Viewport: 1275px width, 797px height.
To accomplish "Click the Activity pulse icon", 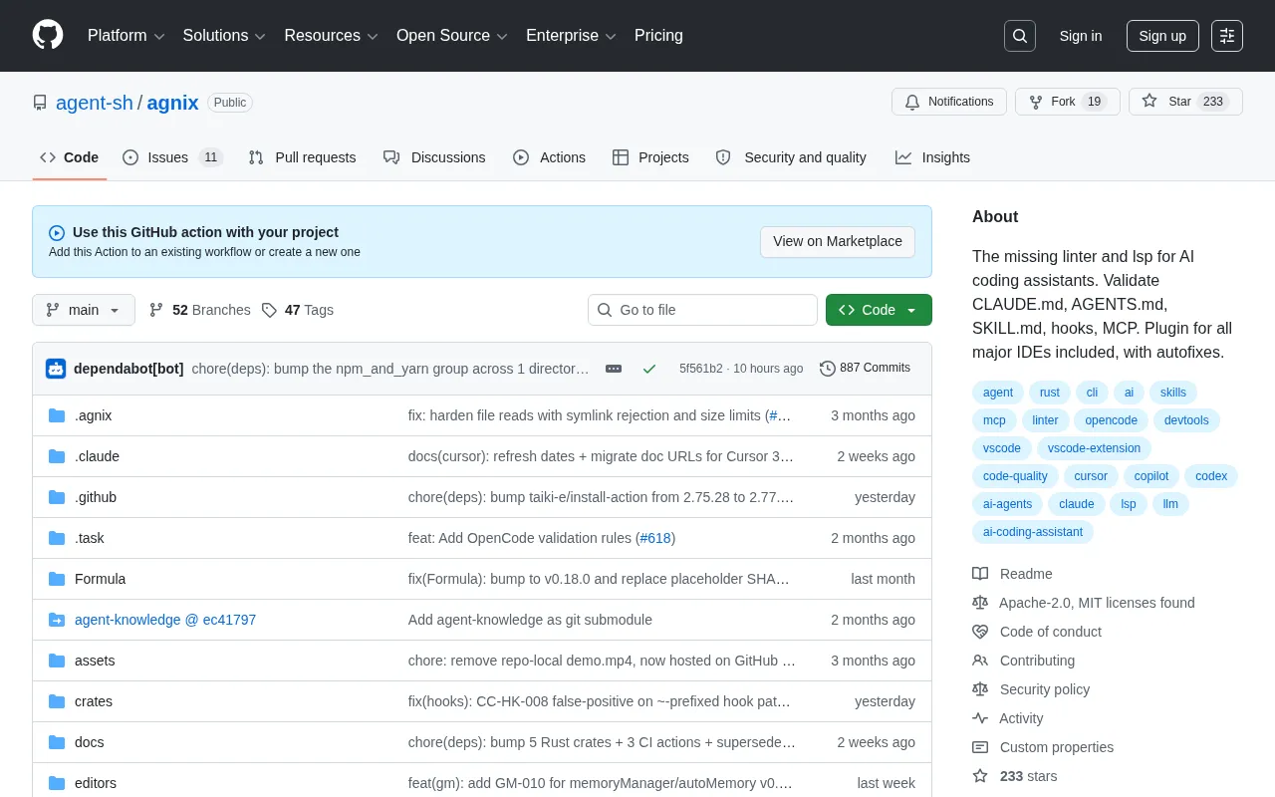I will (980, 718).
